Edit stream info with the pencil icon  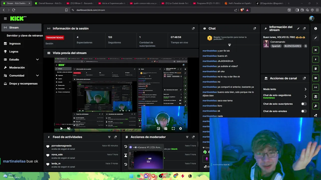point(298,28)
